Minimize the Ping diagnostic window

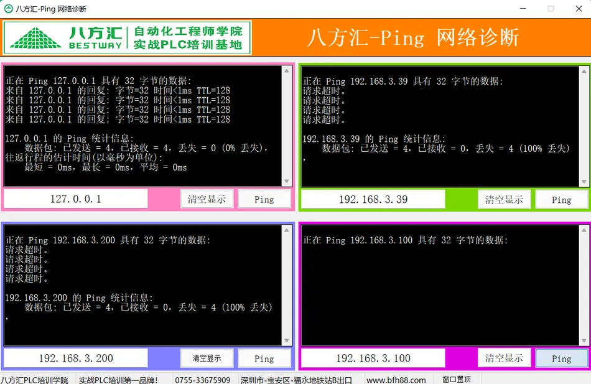pos(523,8)
